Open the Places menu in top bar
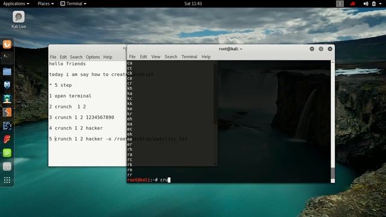The width and height of the screenshot is (386, 217). 46,4
